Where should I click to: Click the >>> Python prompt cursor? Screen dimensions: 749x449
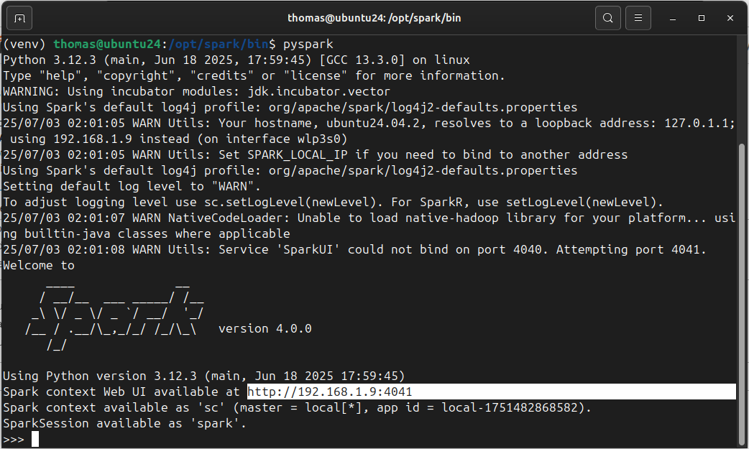pyautogui.click(x=35, y=439)
